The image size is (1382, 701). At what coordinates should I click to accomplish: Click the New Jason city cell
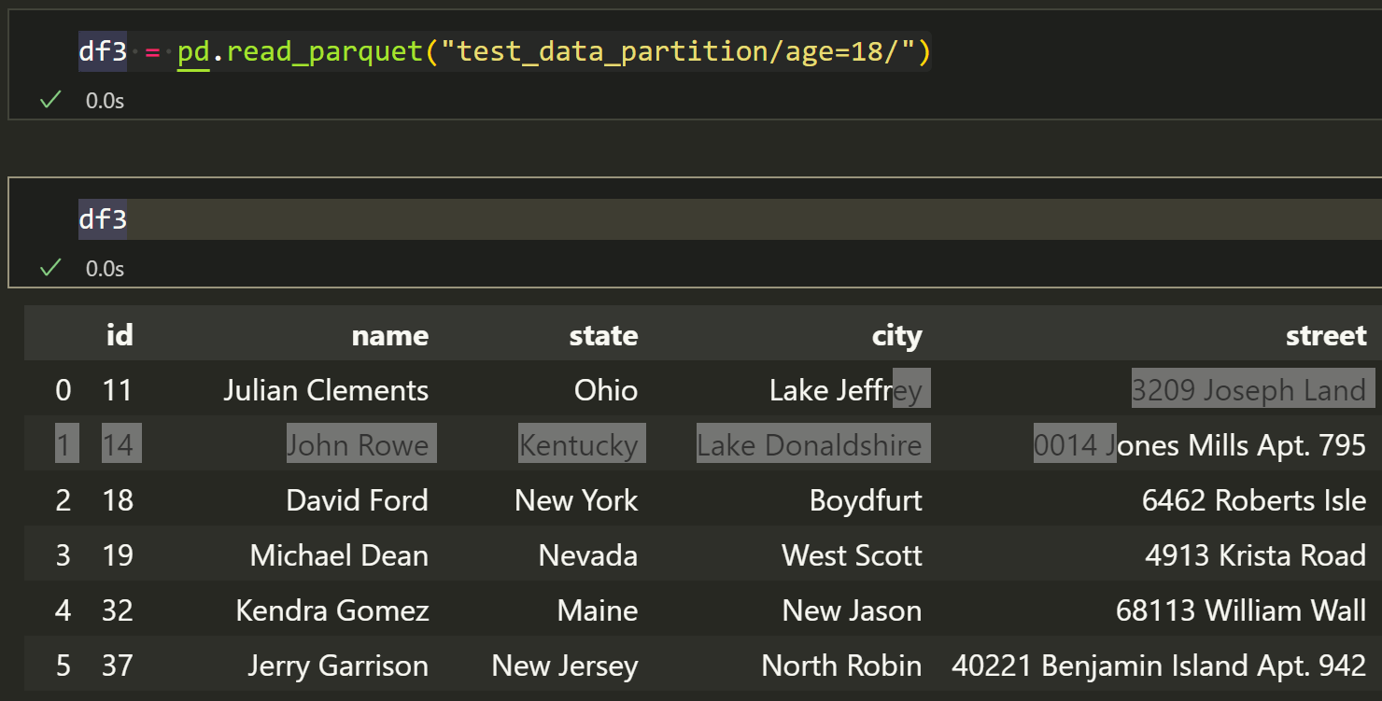[852, 610]
